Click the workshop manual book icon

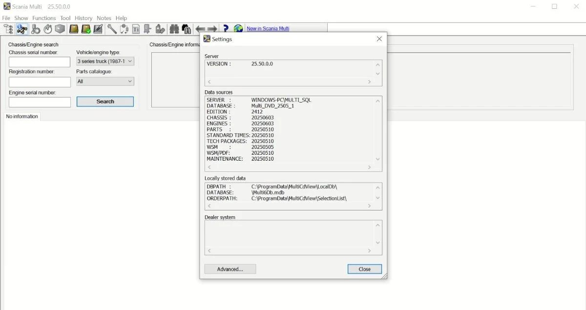(74, 29)
